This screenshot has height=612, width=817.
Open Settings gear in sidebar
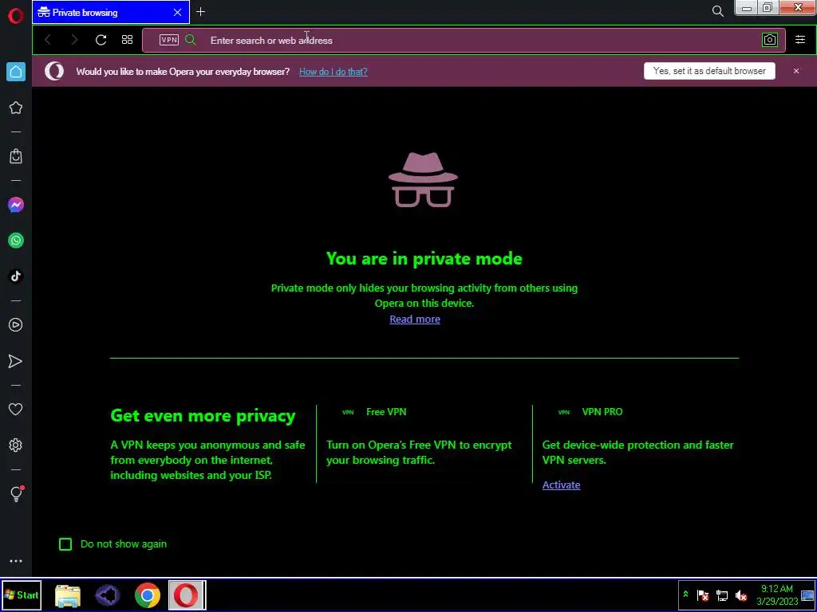[16, 445]
